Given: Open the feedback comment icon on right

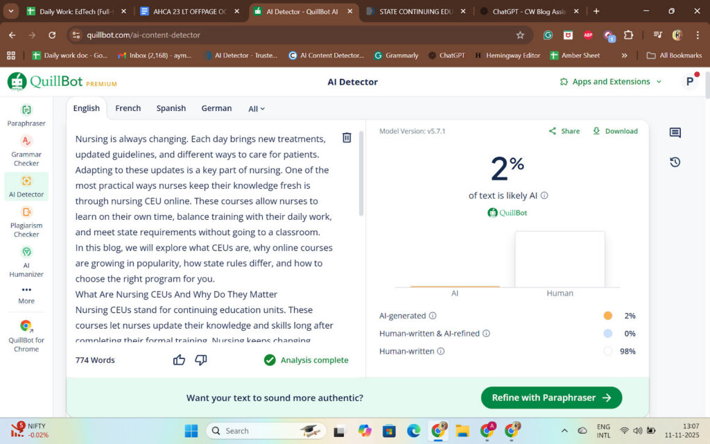Looking at the screenshot, I should [675, 133].
